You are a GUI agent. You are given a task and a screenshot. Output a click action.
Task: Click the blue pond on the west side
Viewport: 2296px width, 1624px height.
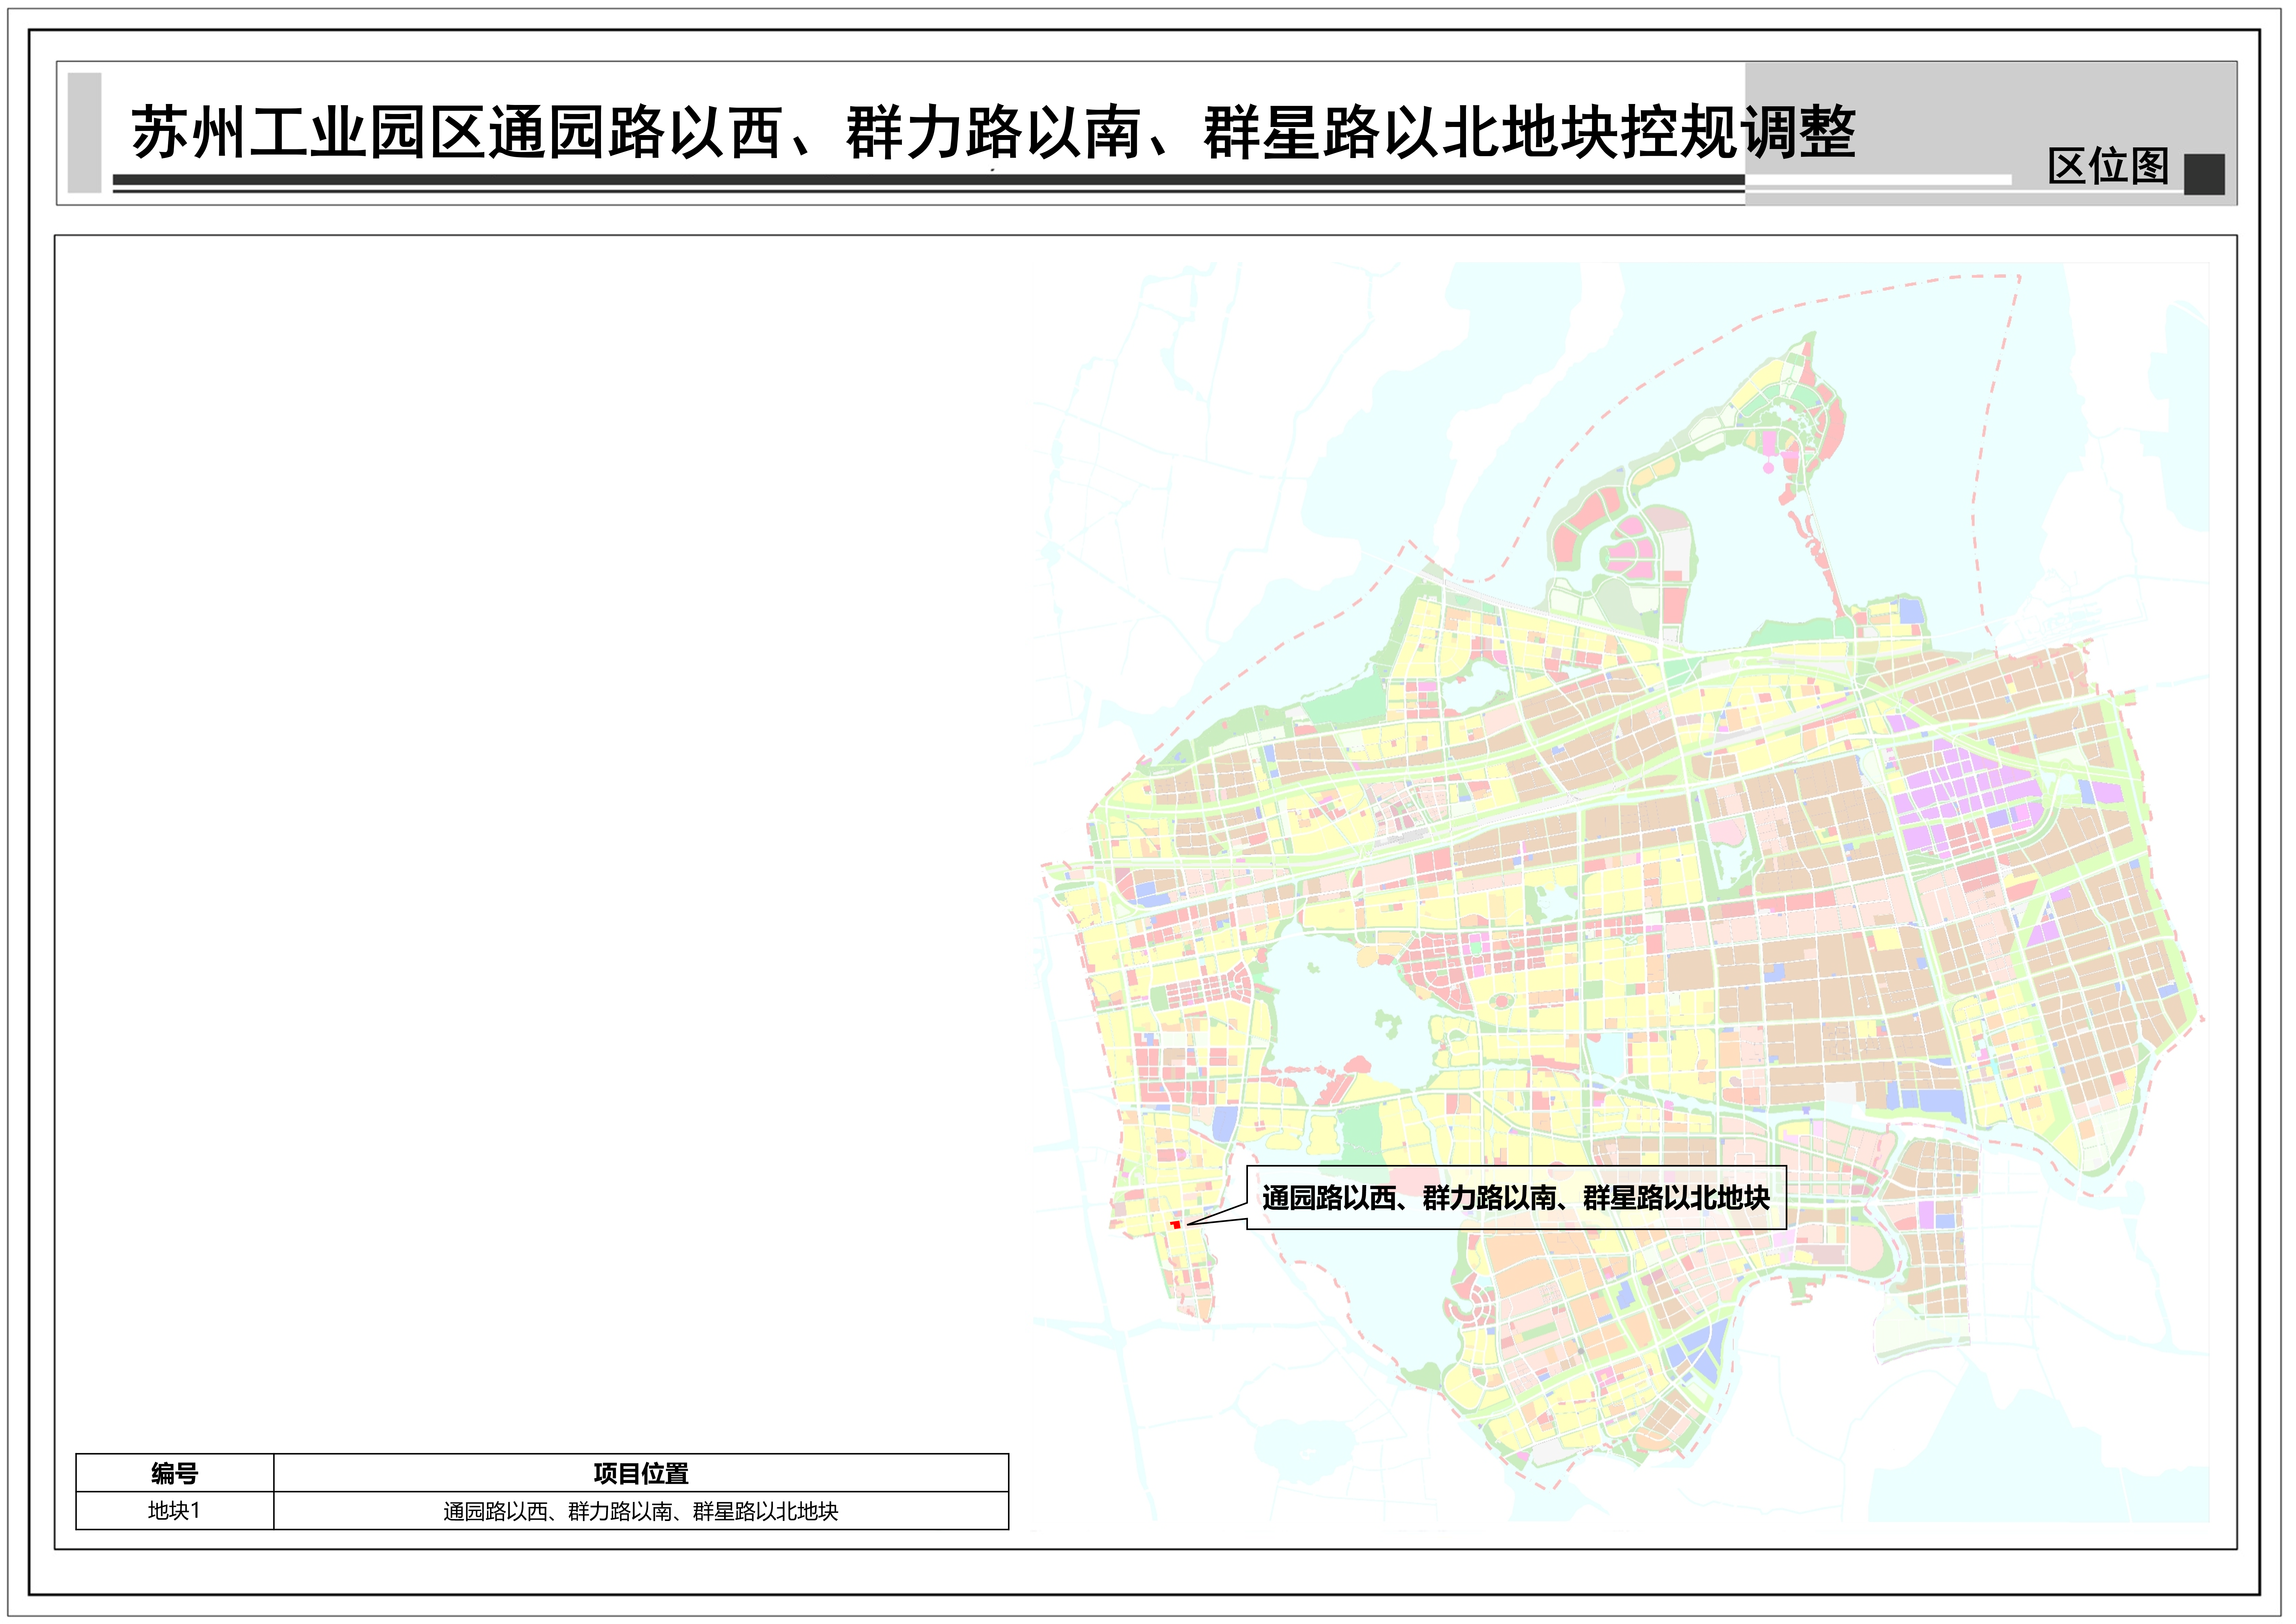[1225, 1123]
